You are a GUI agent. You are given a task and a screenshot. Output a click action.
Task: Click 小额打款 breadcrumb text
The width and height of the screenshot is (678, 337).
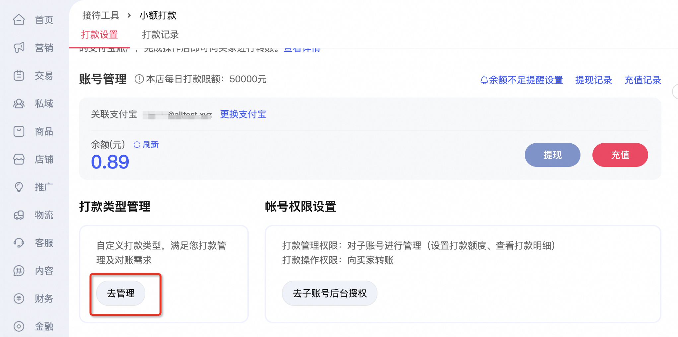tap(158, 15)
